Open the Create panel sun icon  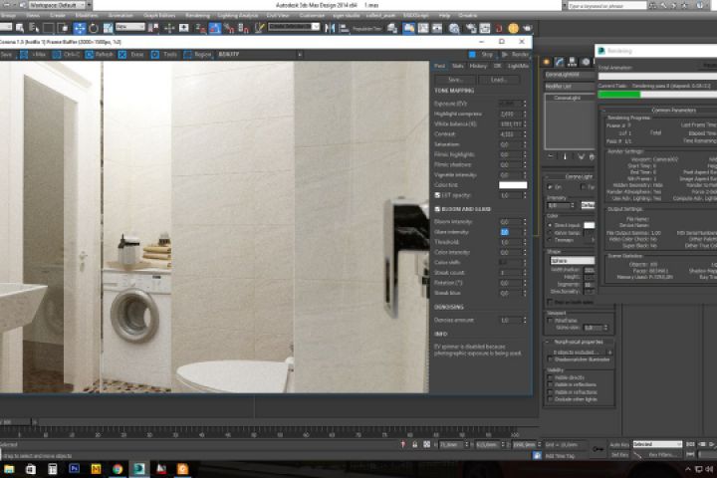pyautogui.click(x=547, y=62)
